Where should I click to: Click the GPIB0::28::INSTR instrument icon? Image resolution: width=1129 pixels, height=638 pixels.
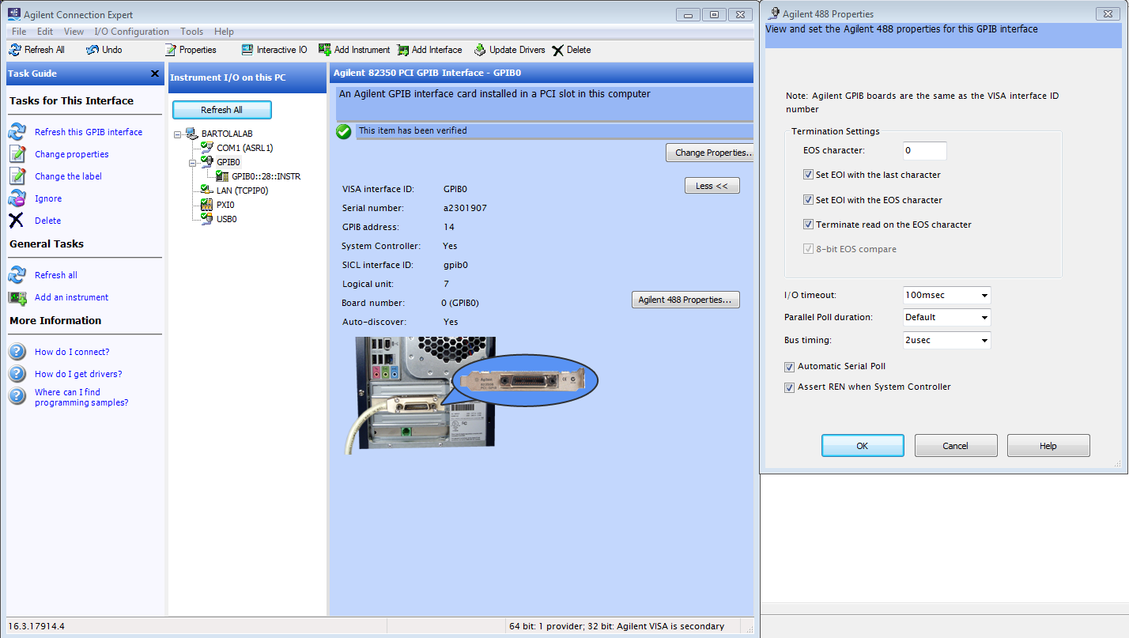(223, 176)
